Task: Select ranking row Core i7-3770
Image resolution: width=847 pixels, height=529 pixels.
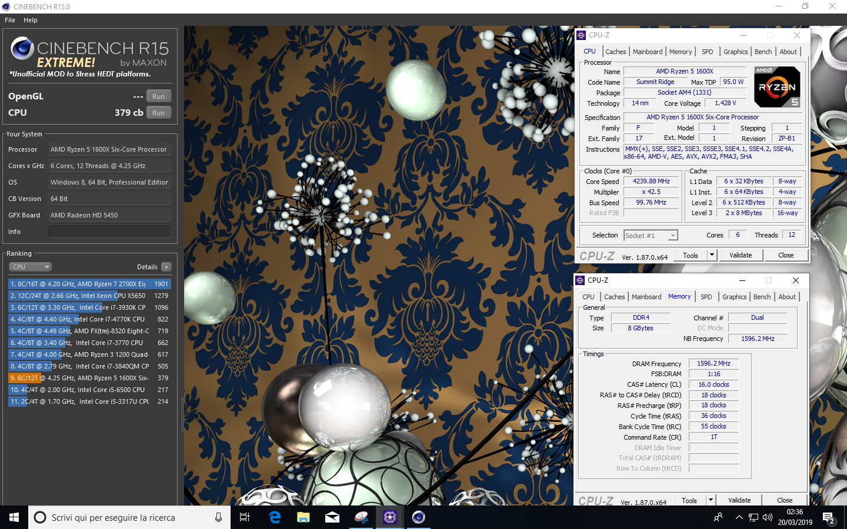Action: [89, 343]
